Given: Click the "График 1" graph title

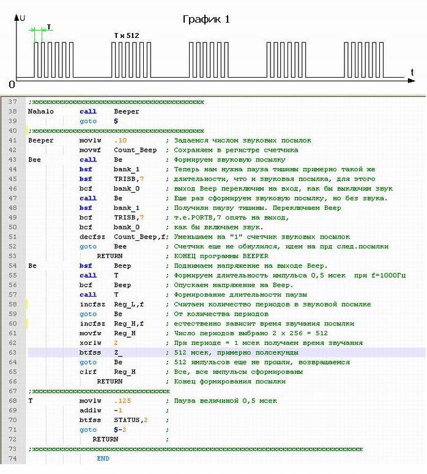Looking at the screenshot, I should [x=206, y=20].
